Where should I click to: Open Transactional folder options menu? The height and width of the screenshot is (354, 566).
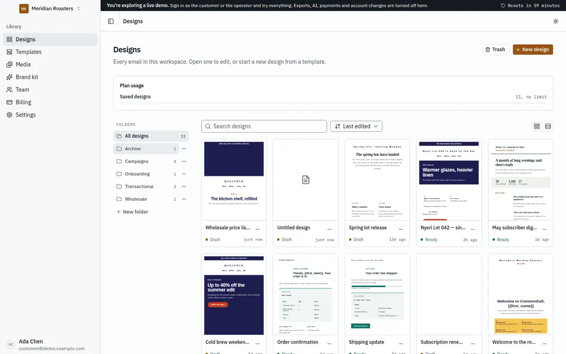coord(184,186)
